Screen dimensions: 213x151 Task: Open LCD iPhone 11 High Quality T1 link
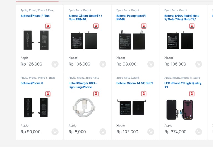tap(183, 85)
